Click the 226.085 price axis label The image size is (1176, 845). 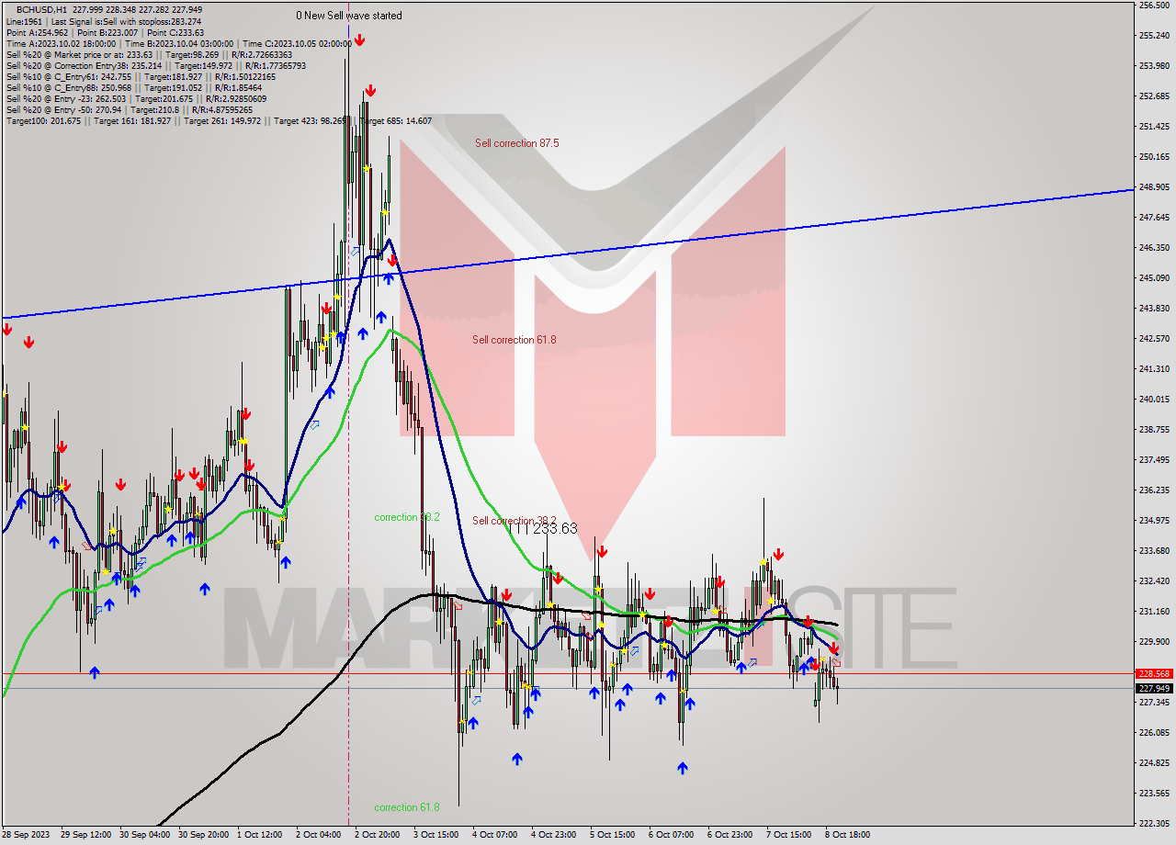[1153, 732]
